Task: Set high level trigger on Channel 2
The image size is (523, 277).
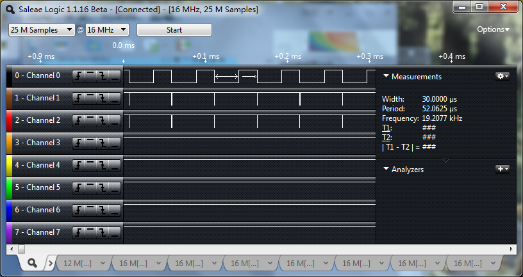Action: 90,121
